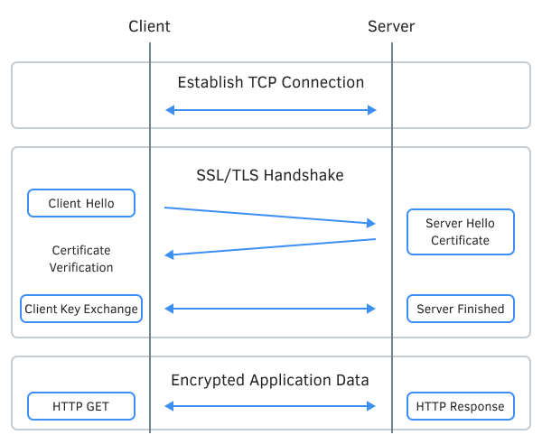The height and width of the screenshot is (444, 542).
Task: Click the Client Key Exchange box
Action: pos(81,309)
